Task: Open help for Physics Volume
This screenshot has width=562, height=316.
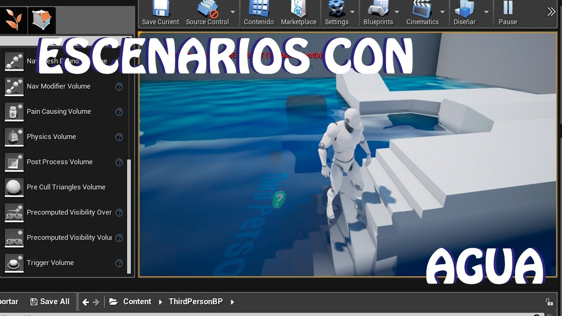Action: point(119,137)
